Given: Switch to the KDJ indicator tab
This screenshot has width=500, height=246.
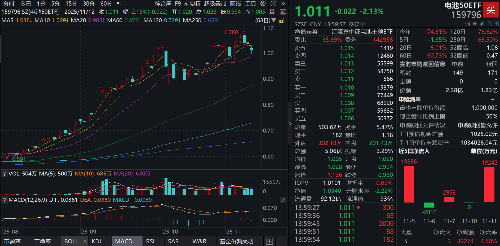Looking at the screenshot, I should point(97,241).
